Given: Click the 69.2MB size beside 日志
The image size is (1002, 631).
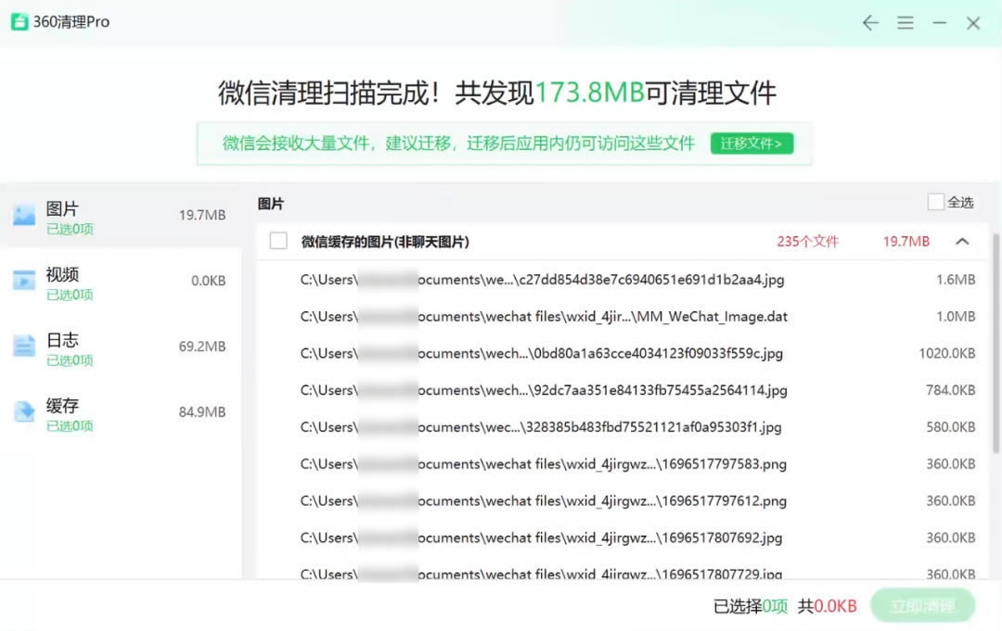Looking at the screenshot, I should click(202, 347).
